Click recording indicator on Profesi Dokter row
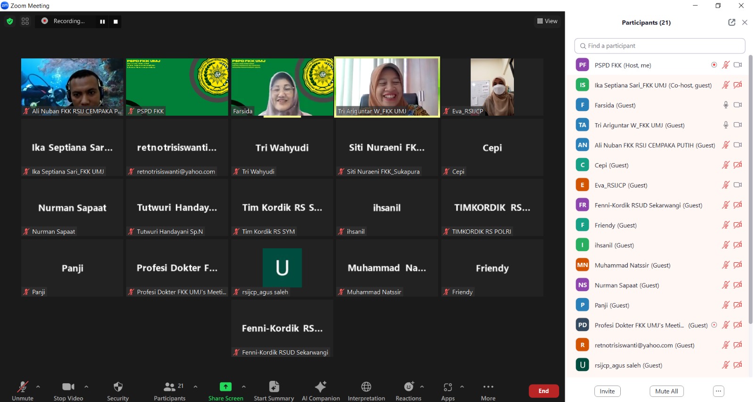753x402 pixels. coord(714,325)
